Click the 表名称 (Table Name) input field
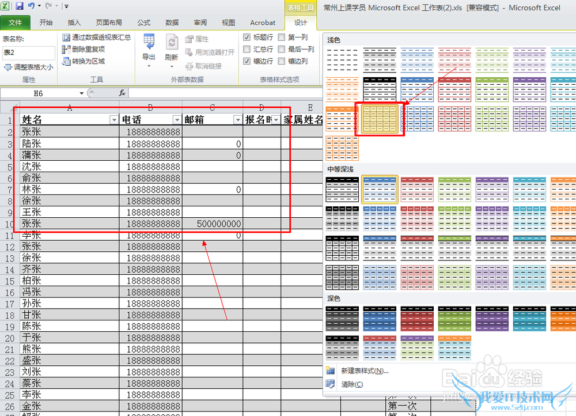 29,52
